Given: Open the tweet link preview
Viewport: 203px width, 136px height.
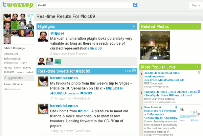Looking at the screenshot, I should point(73,93).
